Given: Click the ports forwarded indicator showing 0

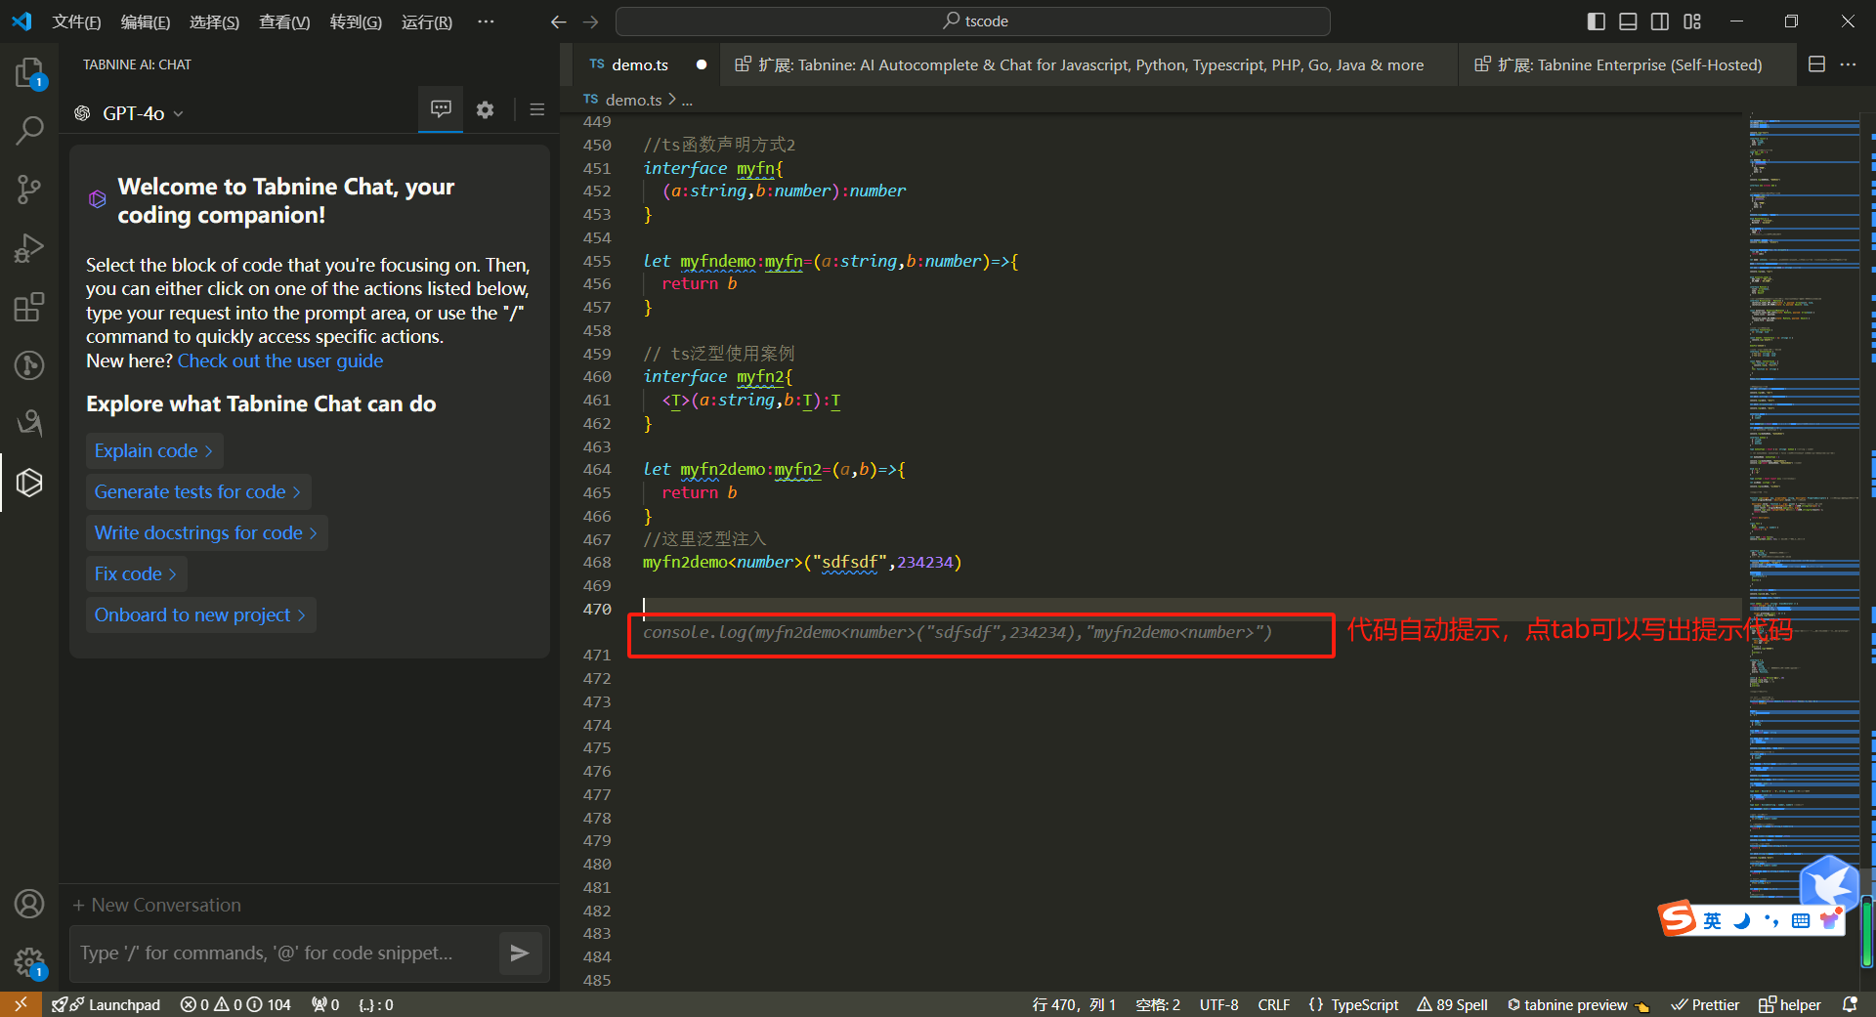Looking at the screenshot, I should [325, 1004].
